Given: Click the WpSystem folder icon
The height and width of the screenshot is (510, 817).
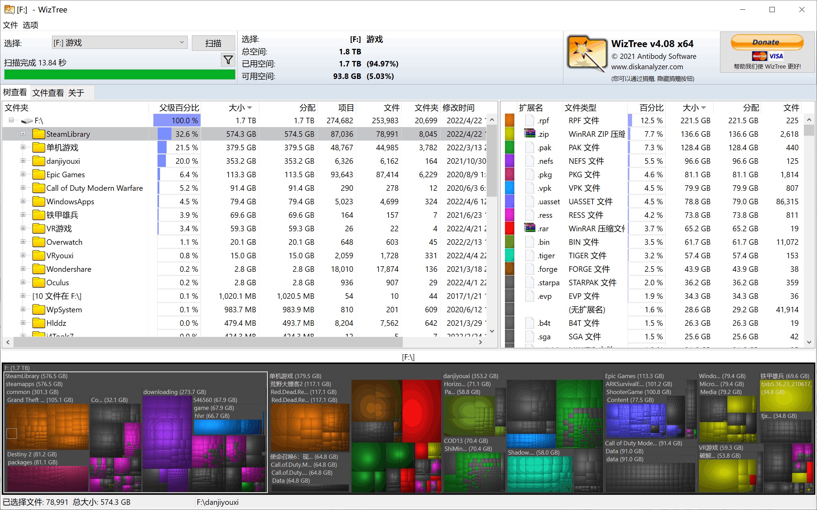Looking at the screenshot, I should coord(38,310).
